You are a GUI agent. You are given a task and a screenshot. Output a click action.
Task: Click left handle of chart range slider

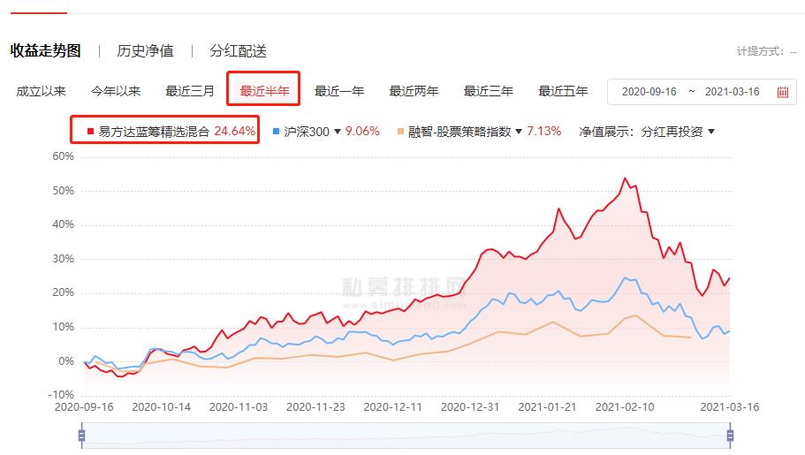pyautogui.click(x=81, y=436)
